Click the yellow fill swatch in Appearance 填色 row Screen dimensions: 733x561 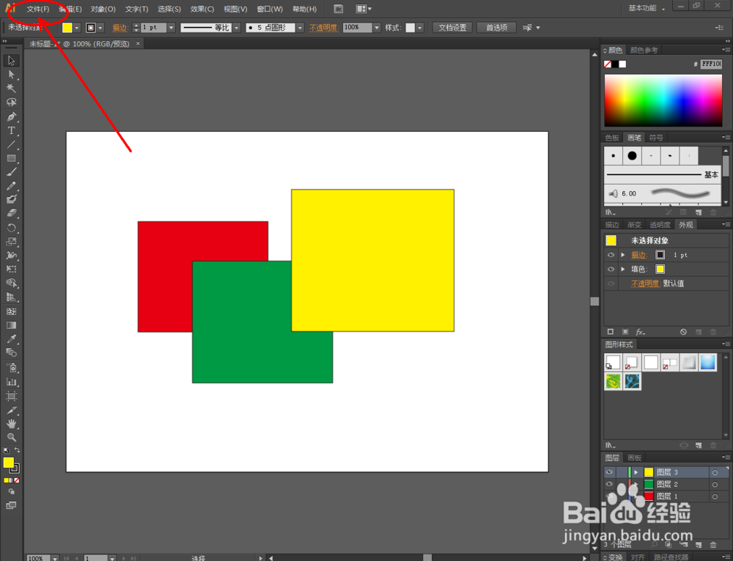(660, 269)
